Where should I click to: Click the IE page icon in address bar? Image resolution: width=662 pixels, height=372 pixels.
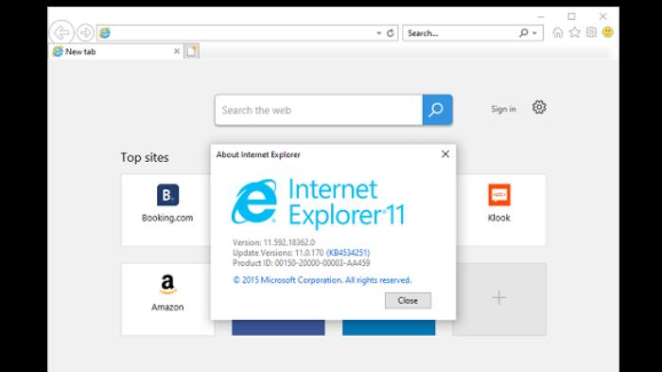point(105,32)
